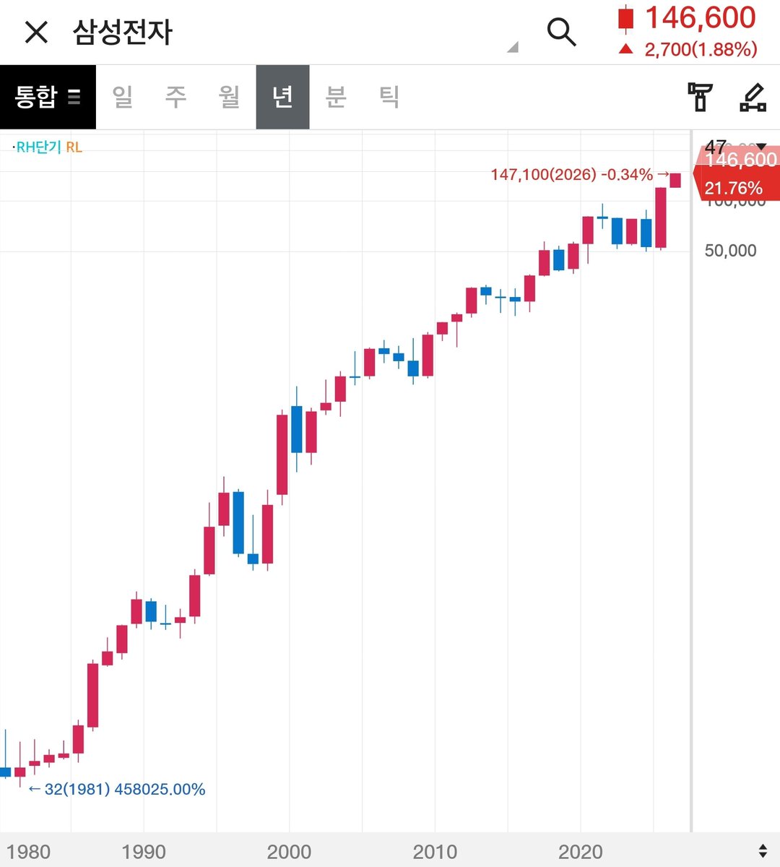Open the drawing tools pencil icon
The height and width of the screenshot is (867, 780).
[753, 97]
